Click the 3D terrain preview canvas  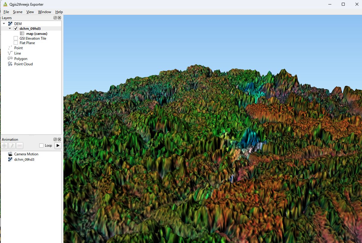213,129
